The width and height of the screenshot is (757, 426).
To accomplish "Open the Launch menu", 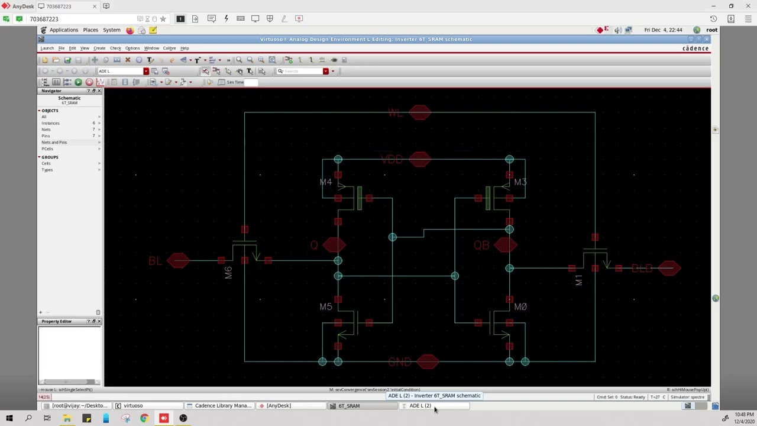I will coord(47,48).
